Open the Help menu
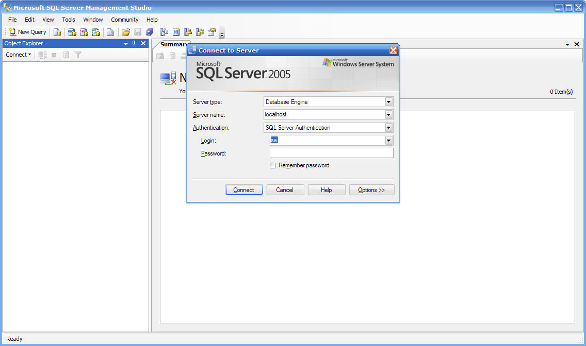The image size is (586, 346). coord(152,20)
